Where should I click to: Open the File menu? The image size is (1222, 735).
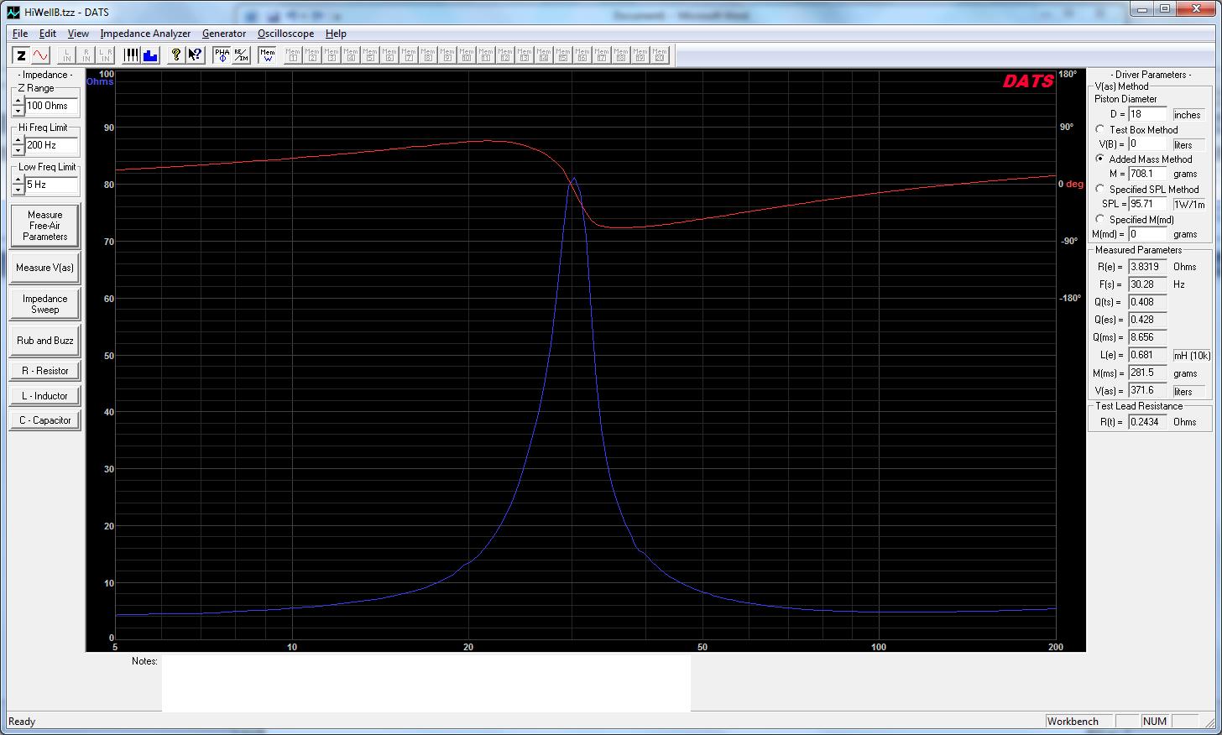(20, 34)
